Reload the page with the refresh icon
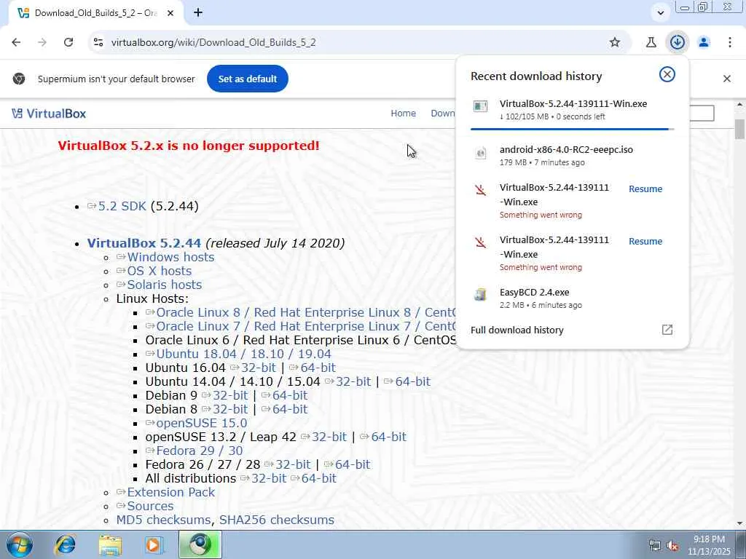The width and height of the screenshot is (746, 559). 68,42
